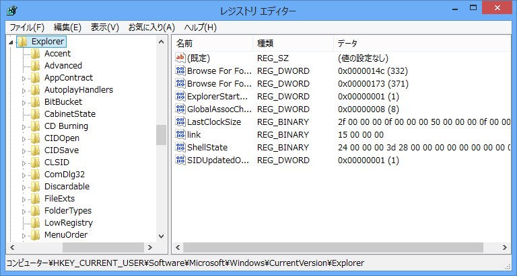The height and width of the screenshot is (276, 517).
Task: Expand the BitBucket key
Action: point(24,103)
